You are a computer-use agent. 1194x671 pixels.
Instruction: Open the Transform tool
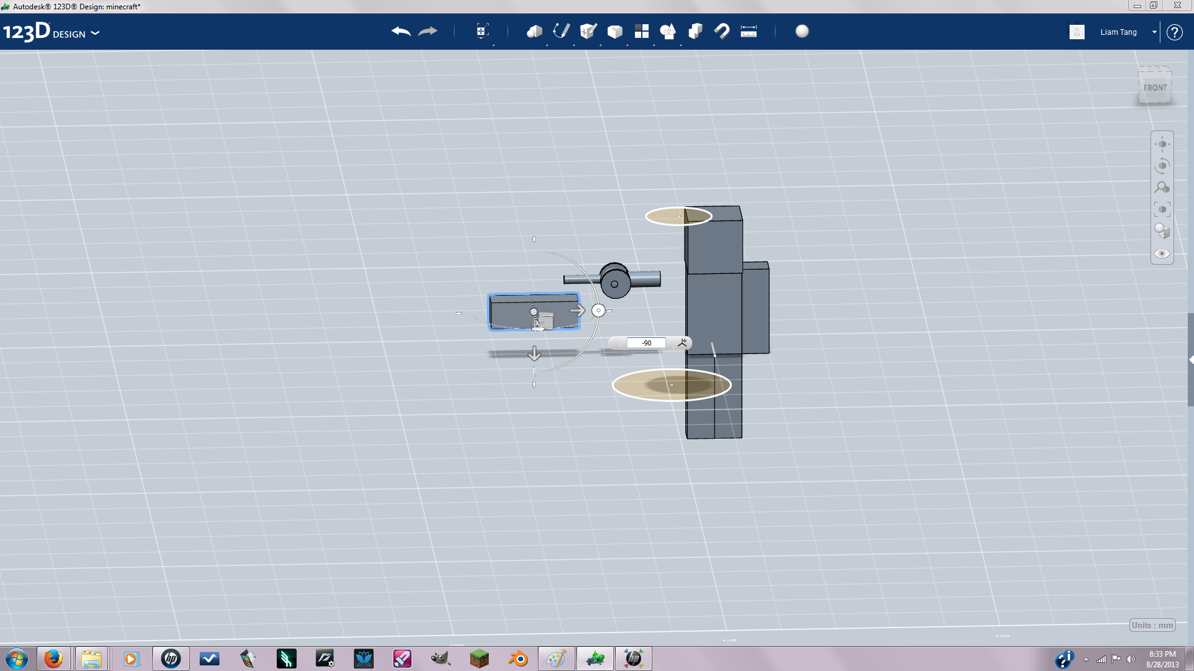point(482,31)
